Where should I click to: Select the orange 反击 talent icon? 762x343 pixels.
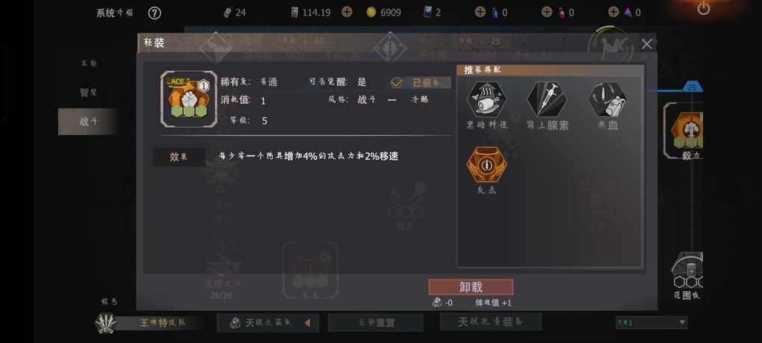[486, 164]
